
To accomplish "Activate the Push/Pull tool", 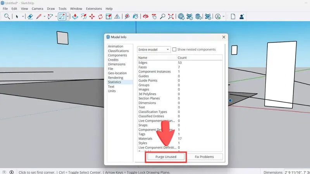I will (x=75, y=17).
